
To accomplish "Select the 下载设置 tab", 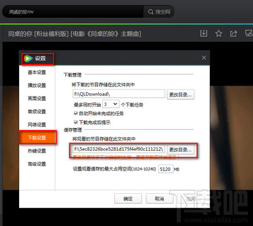I will 38,137.
